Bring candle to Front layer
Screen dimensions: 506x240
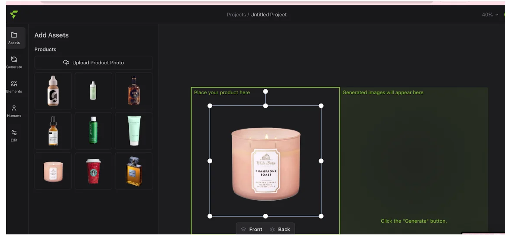pos(252,229)
